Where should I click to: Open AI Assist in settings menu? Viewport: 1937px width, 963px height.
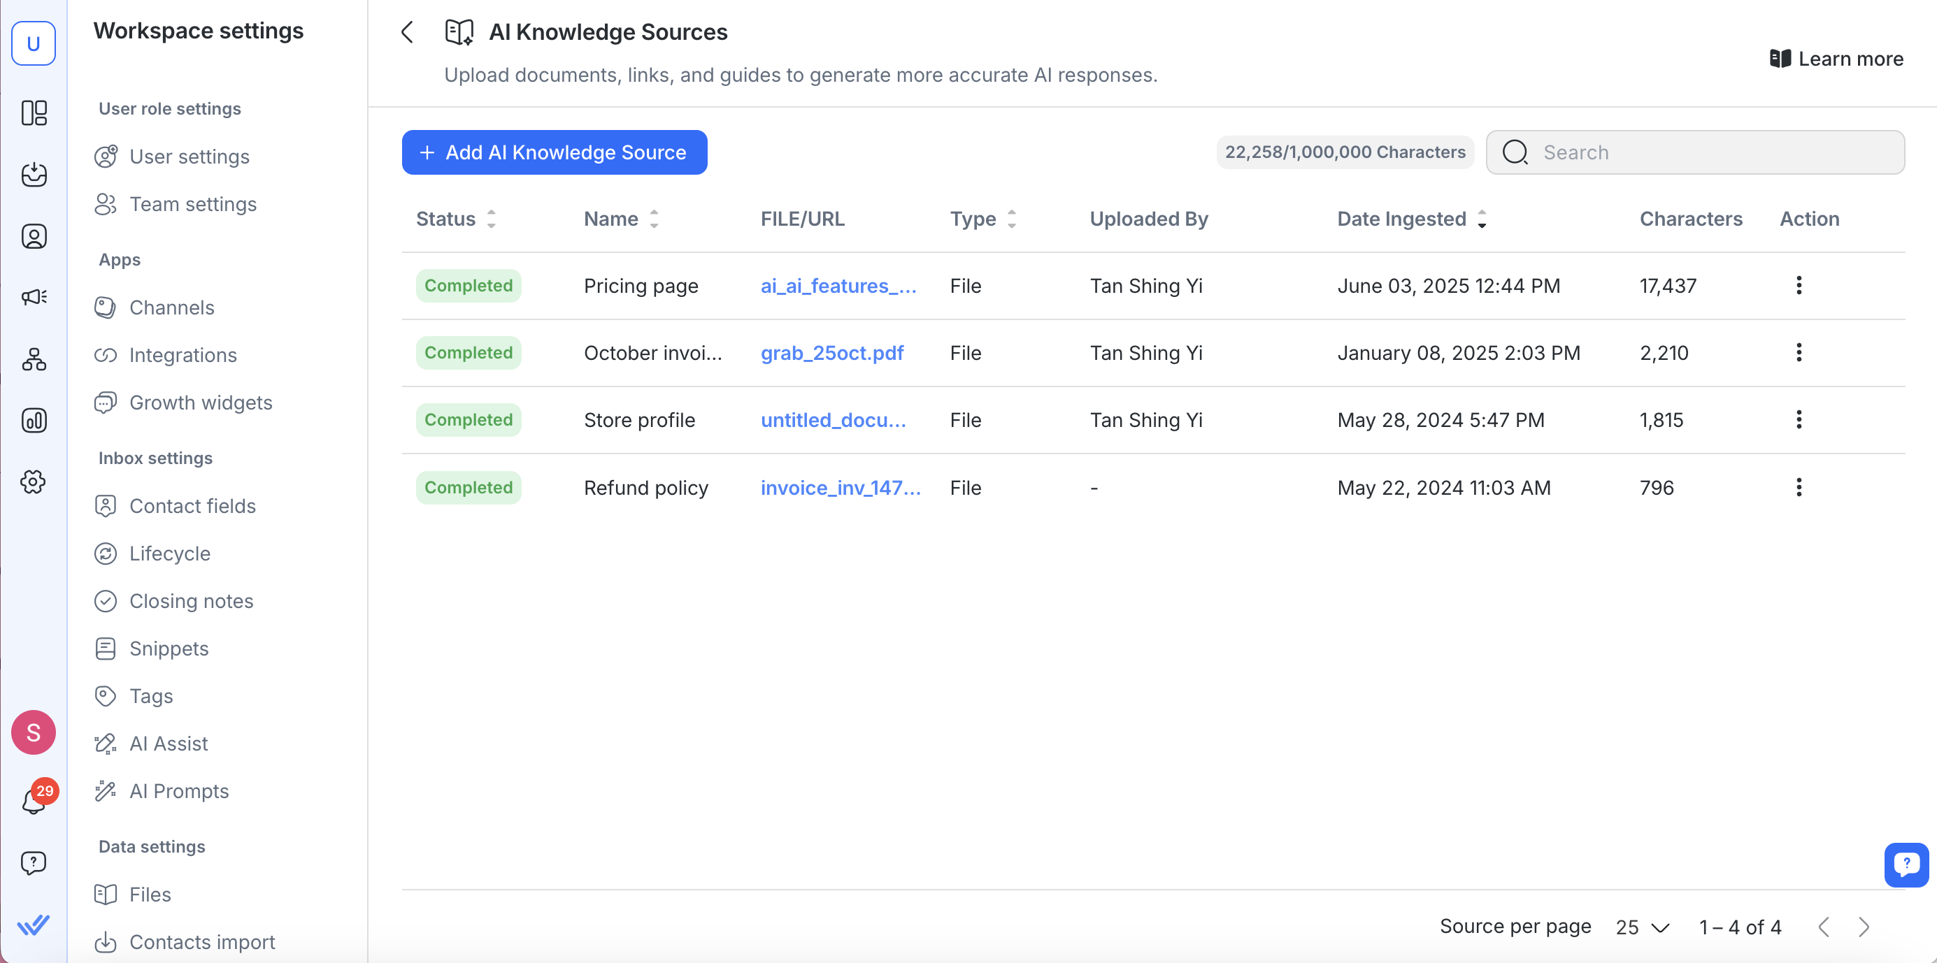point(169,744)
